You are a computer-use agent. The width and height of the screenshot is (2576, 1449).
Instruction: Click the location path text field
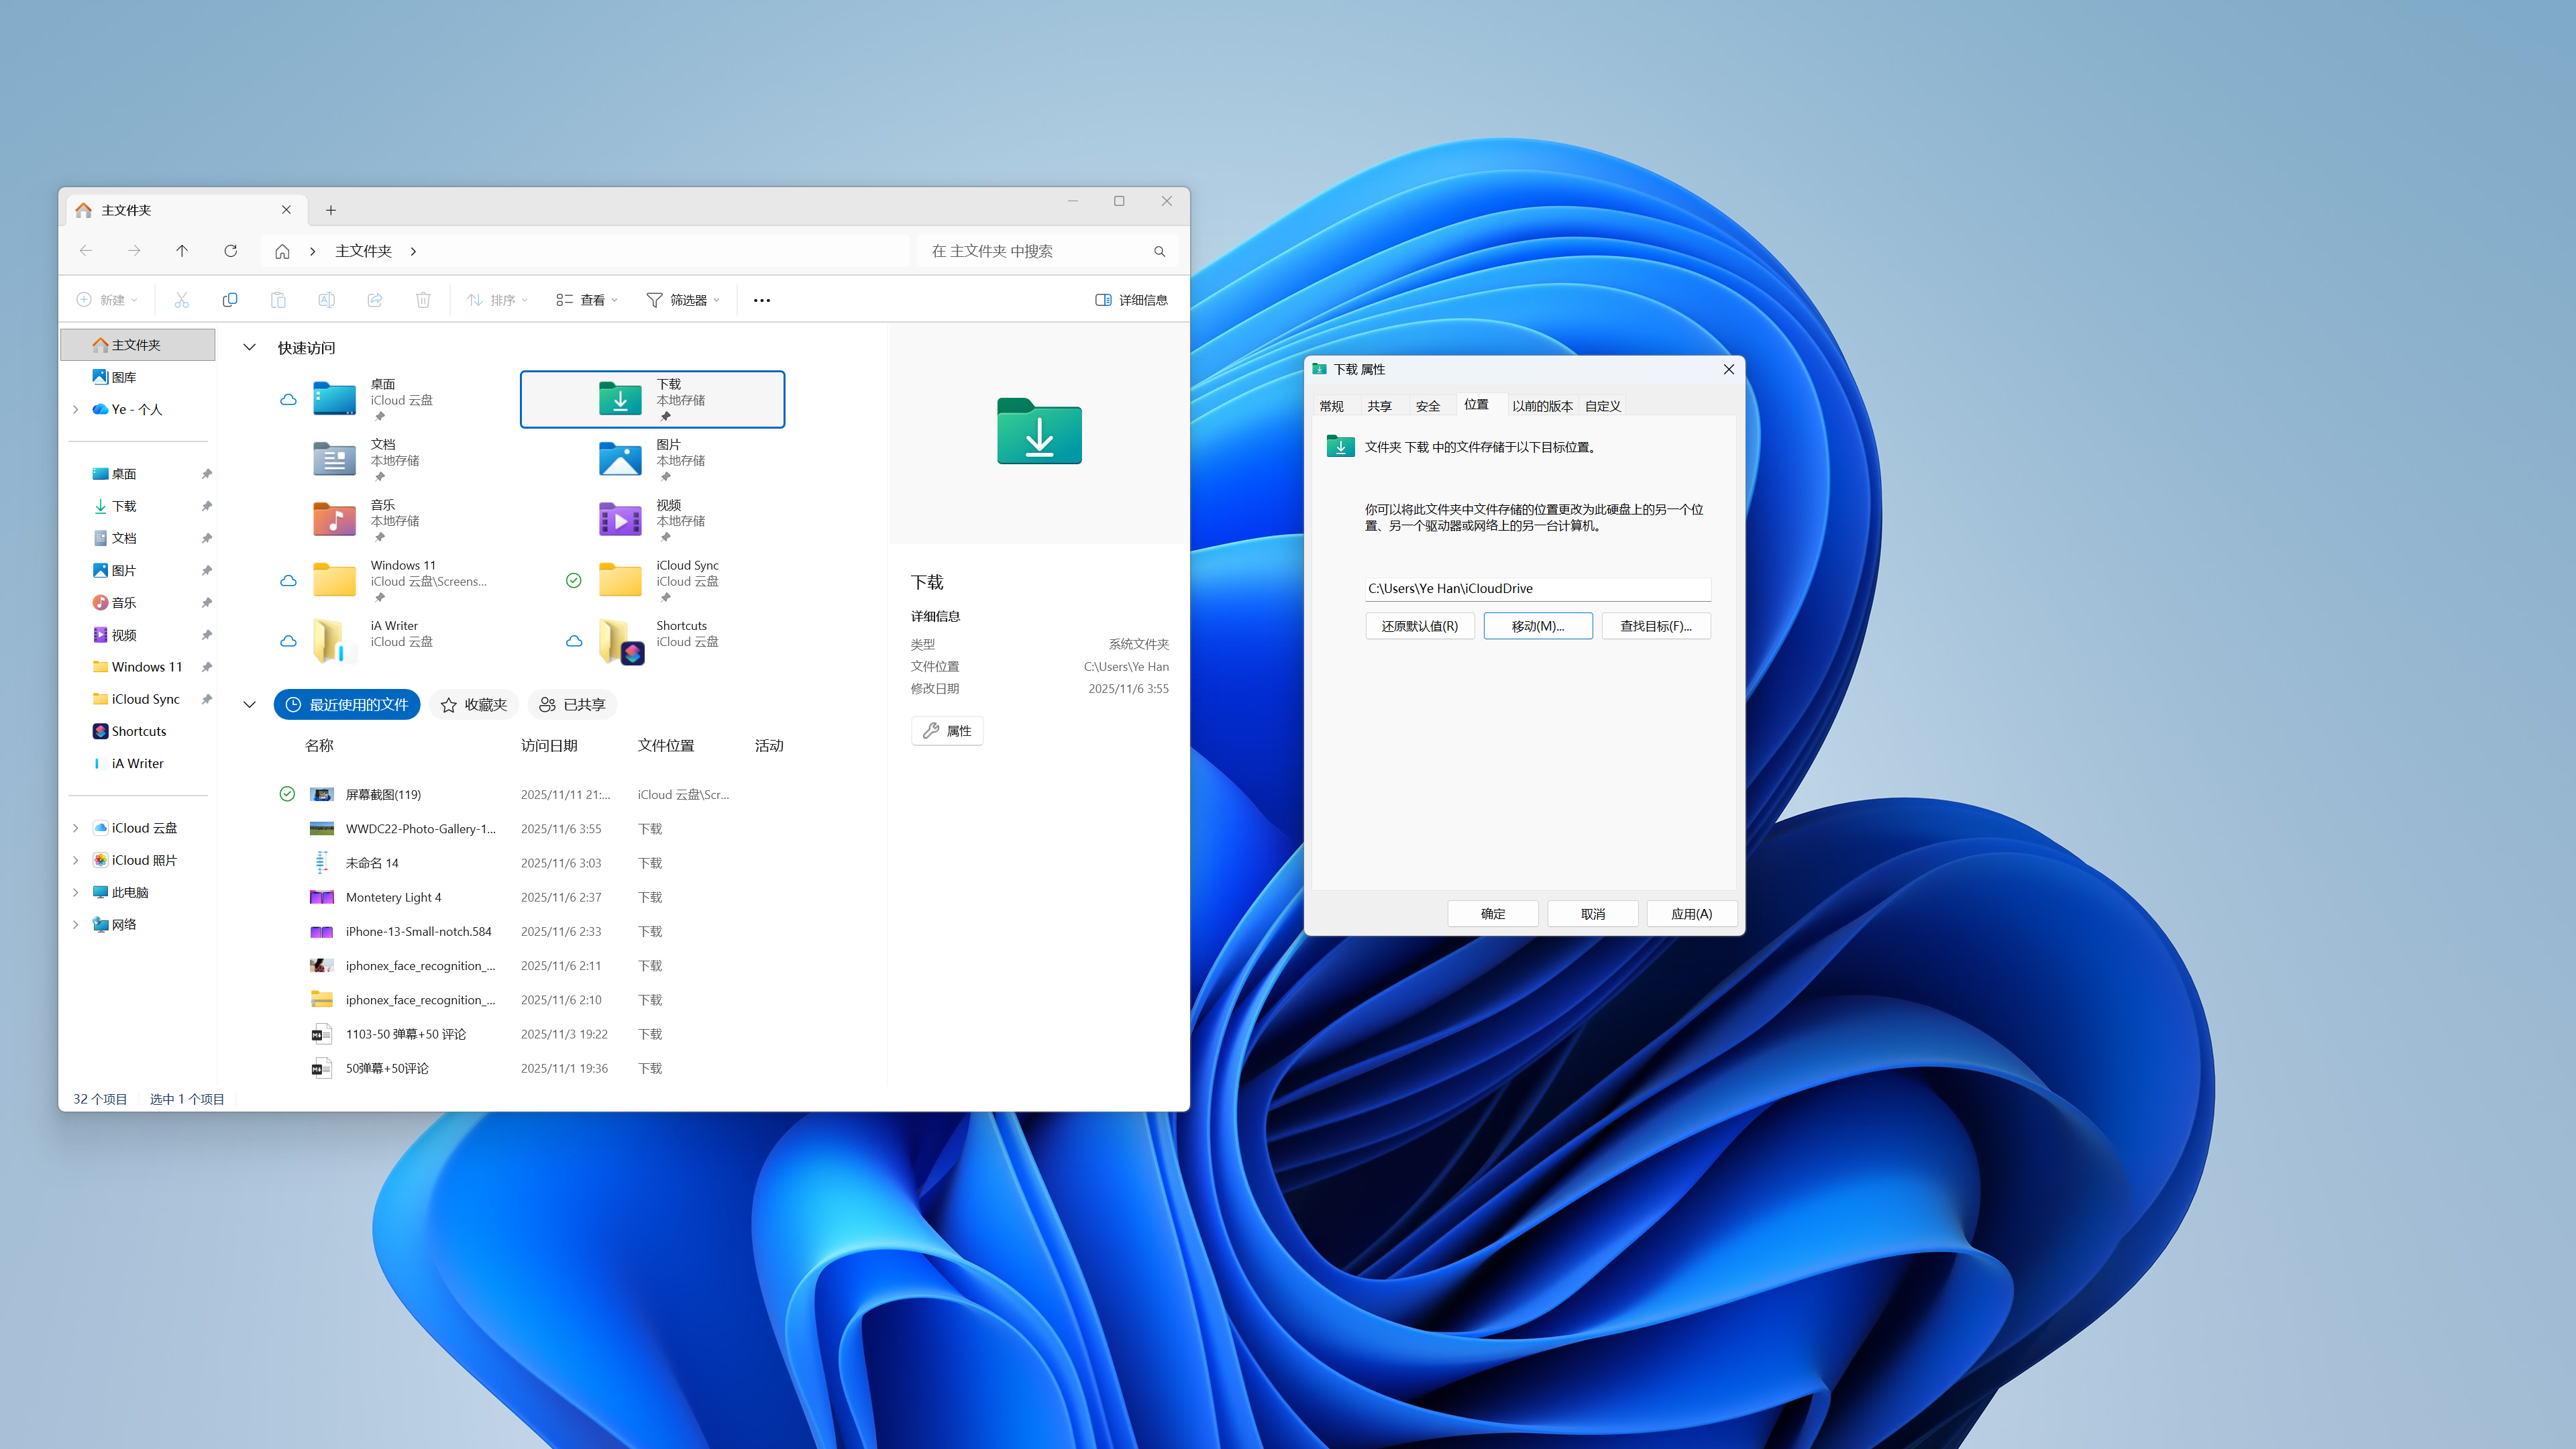(x=1537, y=588)
